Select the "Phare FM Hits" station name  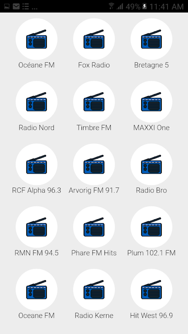(x=94, y=253)
